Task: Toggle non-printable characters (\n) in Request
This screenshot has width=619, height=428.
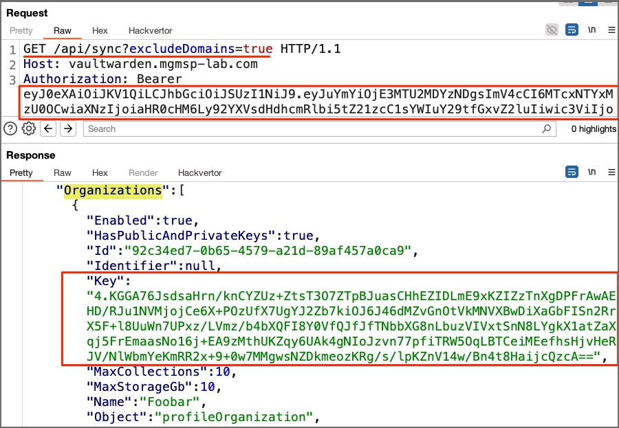Action: tap(591, 30)
